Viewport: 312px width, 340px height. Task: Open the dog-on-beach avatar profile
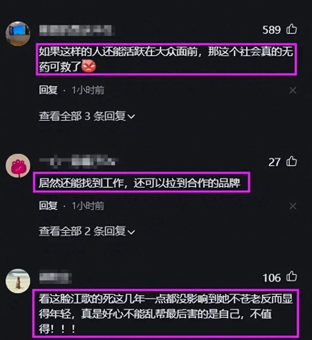(x=18, y=281)
